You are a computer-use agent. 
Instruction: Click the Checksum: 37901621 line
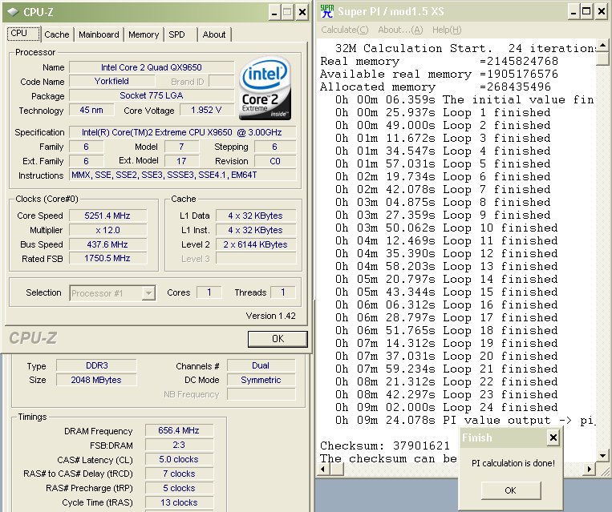[385, 445]
